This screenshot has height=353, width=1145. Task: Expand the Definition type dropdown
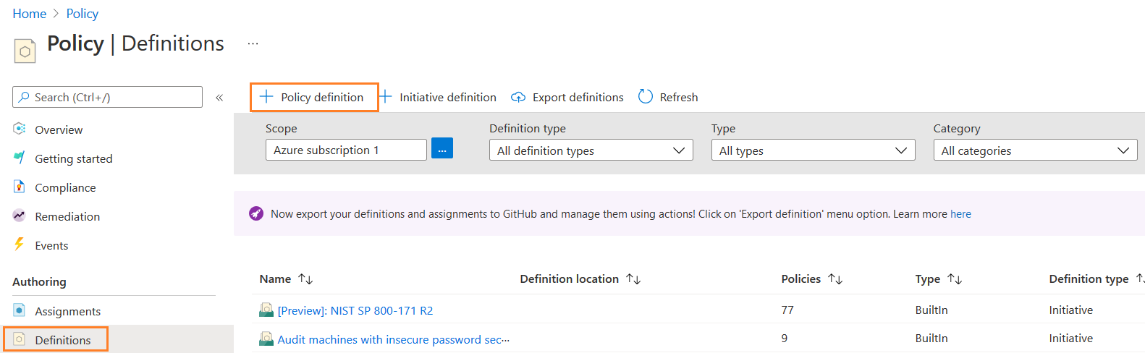[591, 150]
